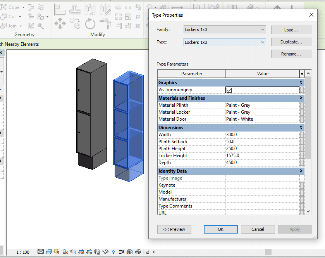Select the Copy tool in Modify panel
This screenshot has height=258, width=325.
(x=75, y=24)
